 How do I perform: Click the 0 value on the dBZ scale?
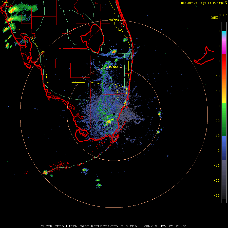click(219, 151)
